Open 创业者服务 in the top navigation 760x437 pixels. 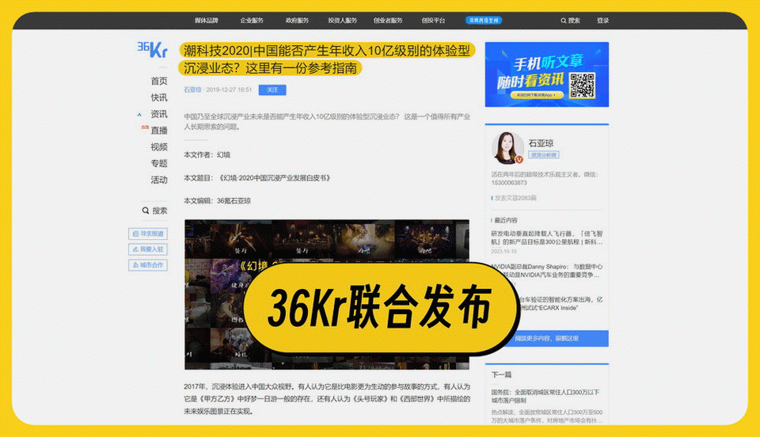click(x=388, y=21)
